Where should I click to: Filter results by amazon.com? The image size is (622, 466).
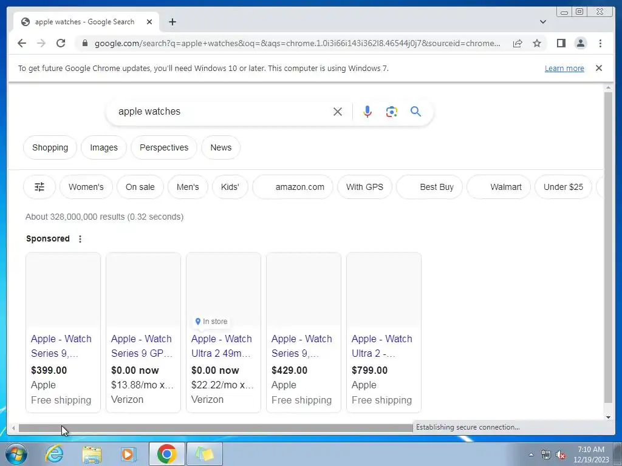293,187
